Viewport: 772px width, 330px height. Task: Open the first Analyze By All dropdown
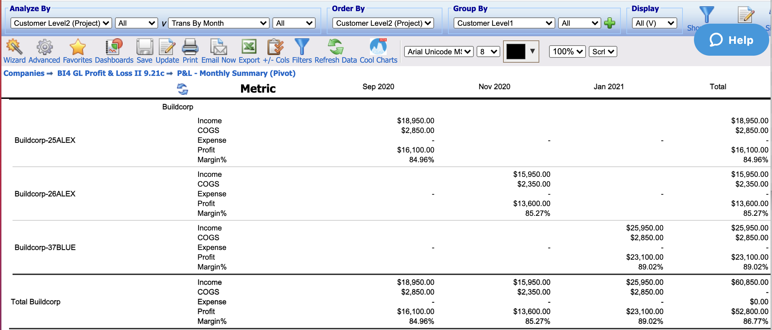click(136, 23)
